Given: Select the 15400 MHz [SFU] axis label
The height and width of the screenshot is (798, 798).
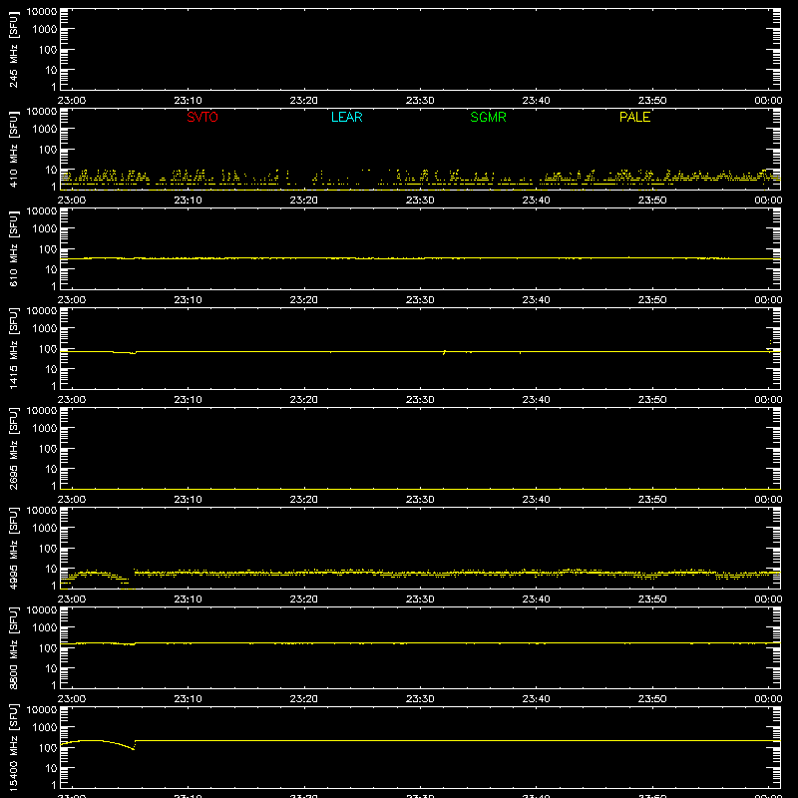Looking at the screenshot, I should point(13,747).
